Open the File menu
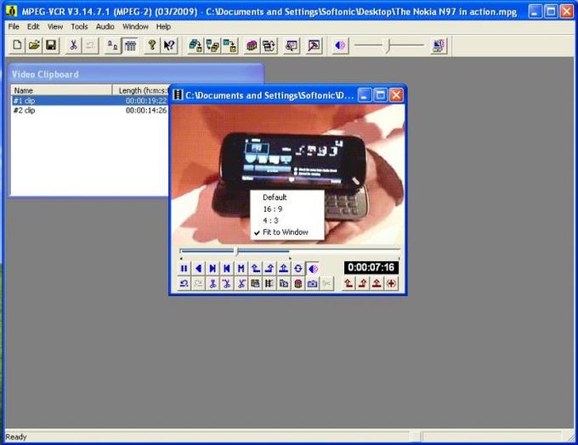Image resolution: width=578 pixels, height=445 pixels. 14,26
